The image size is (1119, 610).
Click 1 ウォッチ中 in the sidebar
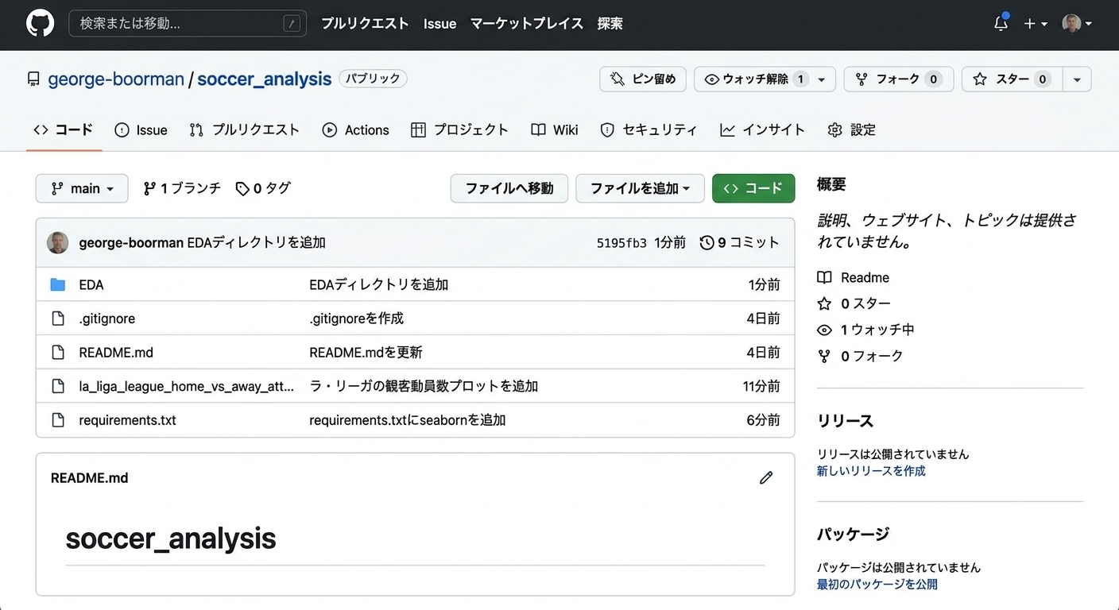(866, 330)
